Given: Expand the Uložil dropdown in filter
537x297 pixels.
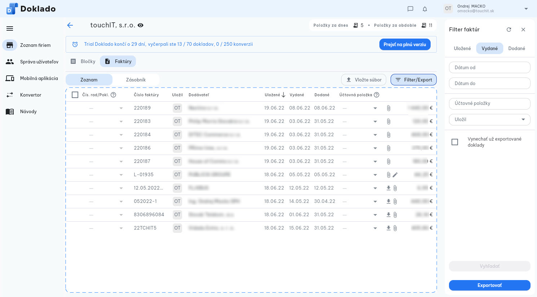Looking at the screenshot, I should 523,119.
